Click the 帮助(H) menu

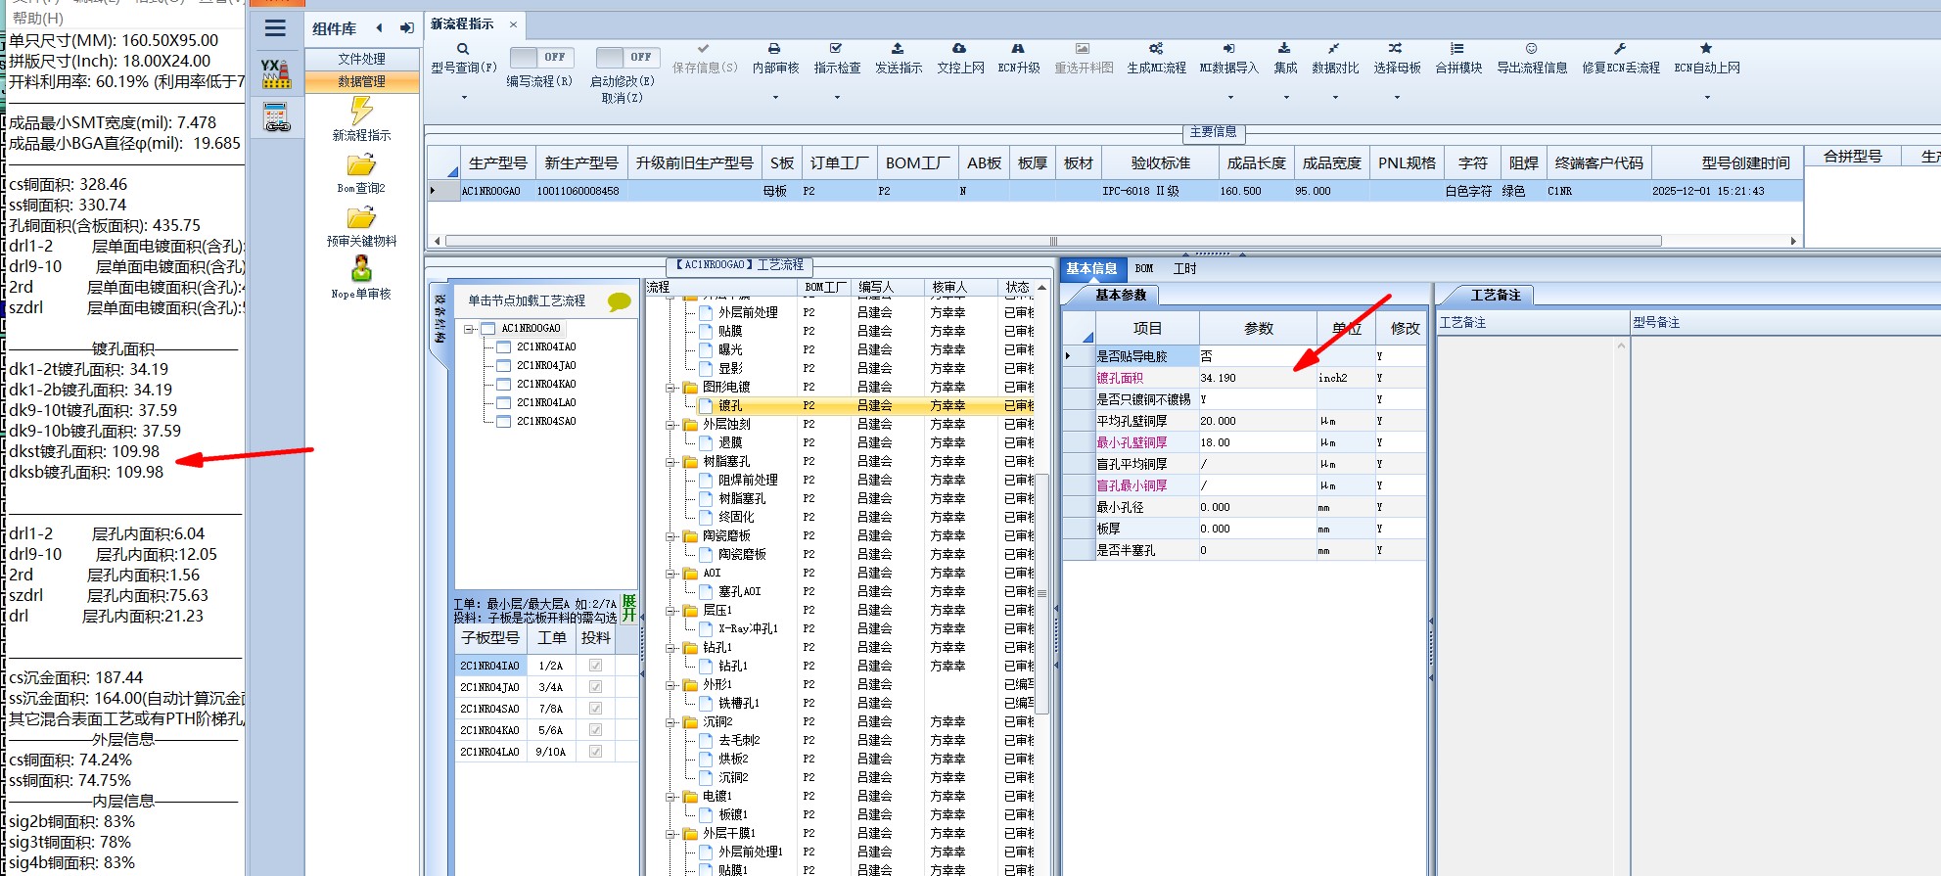click(38, 19)
